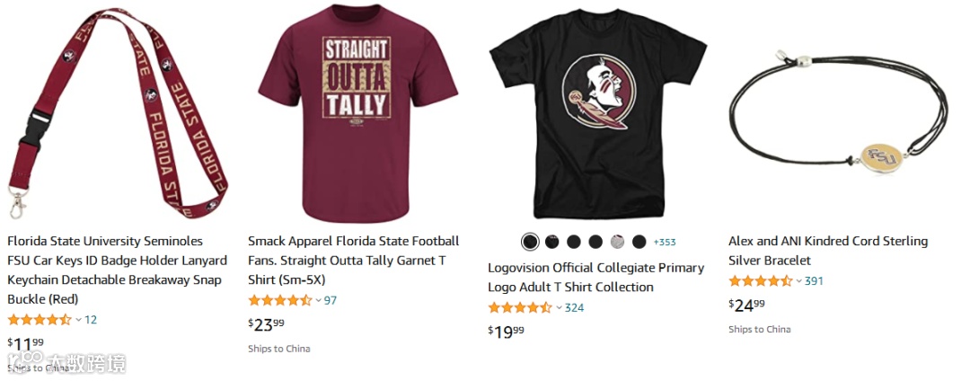Expand the rating chevron next to 97 reviews
Viewport: 970px width, 381px height.
[x=319, y=300]
